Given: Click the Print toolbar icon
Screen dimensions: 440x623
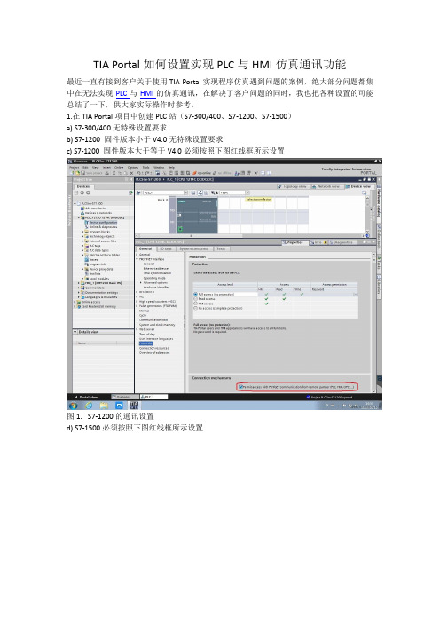Looking at the screenshot, I should click(x=107, y=173).
